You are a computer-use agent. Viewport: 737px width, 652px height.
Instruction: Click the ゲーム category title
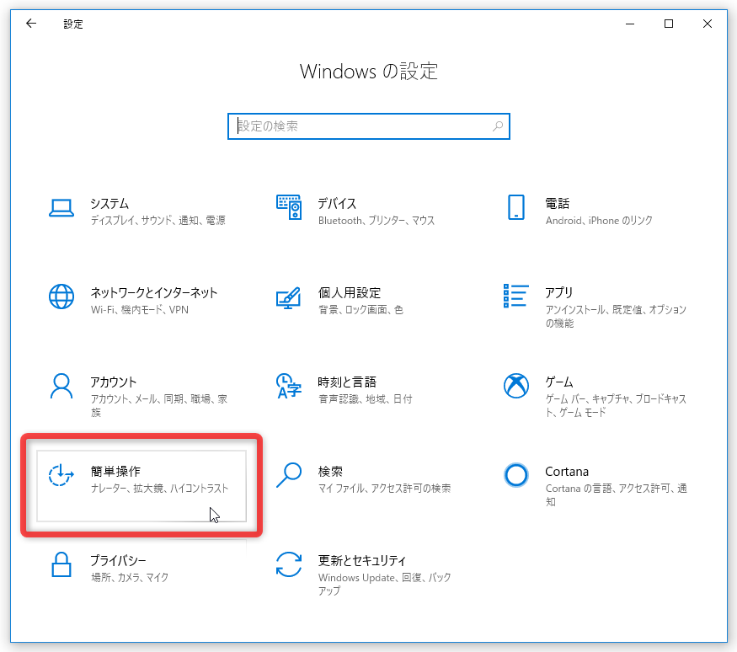tap(559, 382)
